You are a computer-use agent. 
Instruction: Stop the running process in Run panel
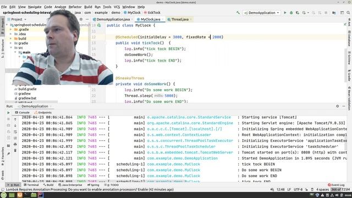click(x=9, y=119)
